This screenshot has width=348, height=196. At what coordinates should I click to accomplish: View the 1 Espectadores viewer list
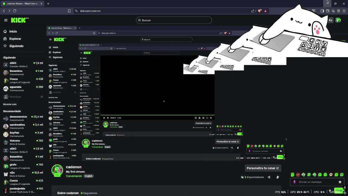coord(252,177)
